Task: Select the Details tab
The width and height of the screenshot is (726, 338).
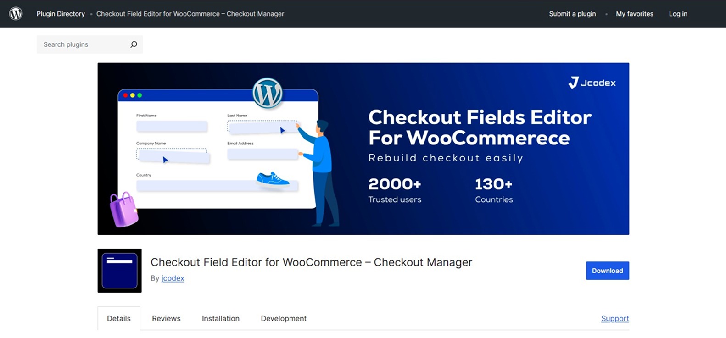Action: point(119,318)
